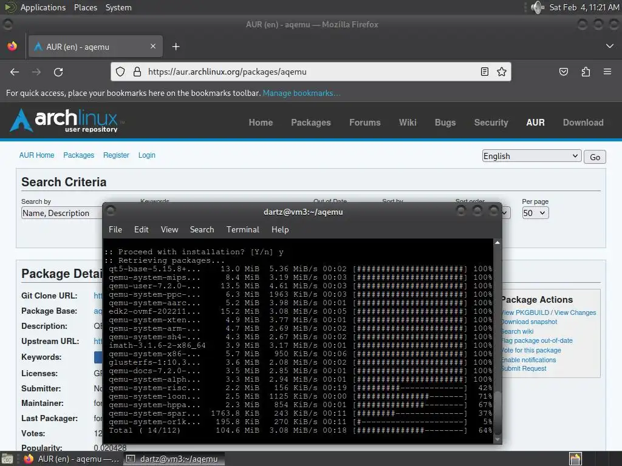The height and width of the screenshot is (466, 622).
Task: Expand the English language dropdown
Action: point(531,156)
